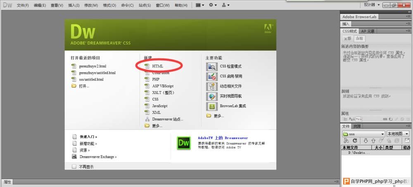The width and height of the screenshot is (413, 187).
Task: Open the 插入(I) menu
Action: (74, 5)
